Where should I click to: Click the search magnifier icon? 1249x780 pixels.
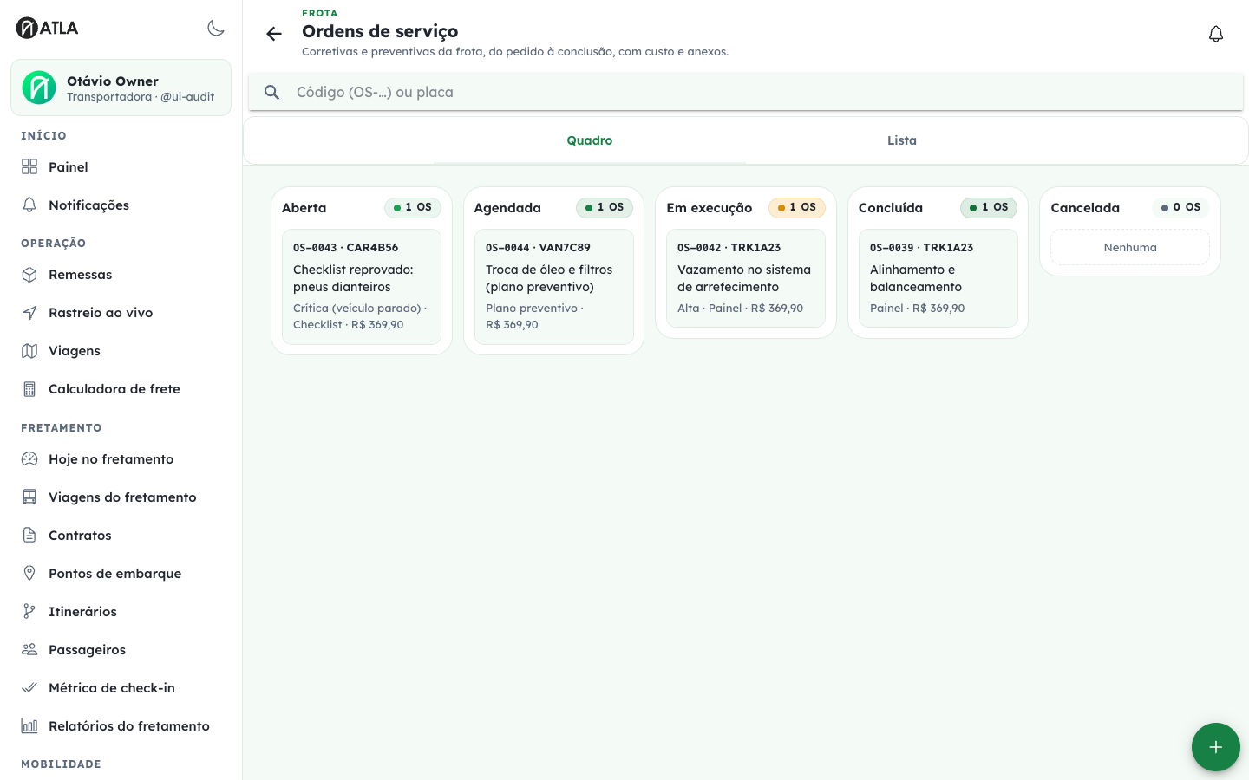tap(271, 92)
